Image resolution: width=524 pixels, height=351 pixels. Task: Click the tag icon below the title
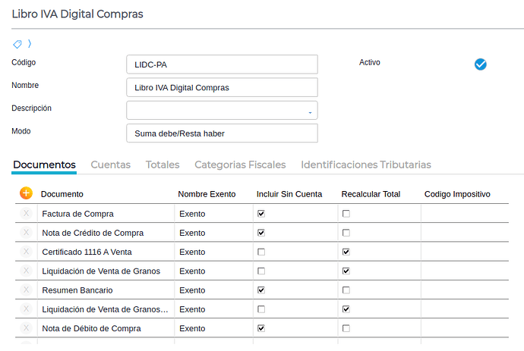(x=17, y=44)
